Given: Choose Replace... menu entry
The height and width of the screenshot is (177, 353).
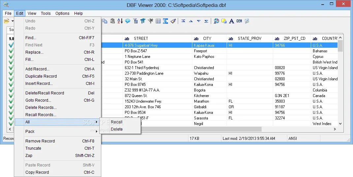Looking at the screenshot, I should coord(58,52).
